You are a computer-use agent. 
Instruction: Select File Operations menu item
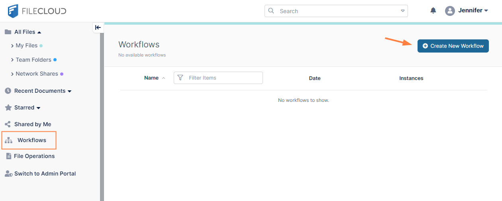point(34,156)
